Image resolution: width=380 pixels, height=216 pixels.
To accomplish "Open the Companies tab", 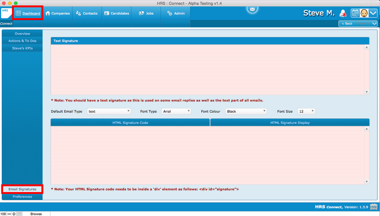I will click(x=58, y=13).
